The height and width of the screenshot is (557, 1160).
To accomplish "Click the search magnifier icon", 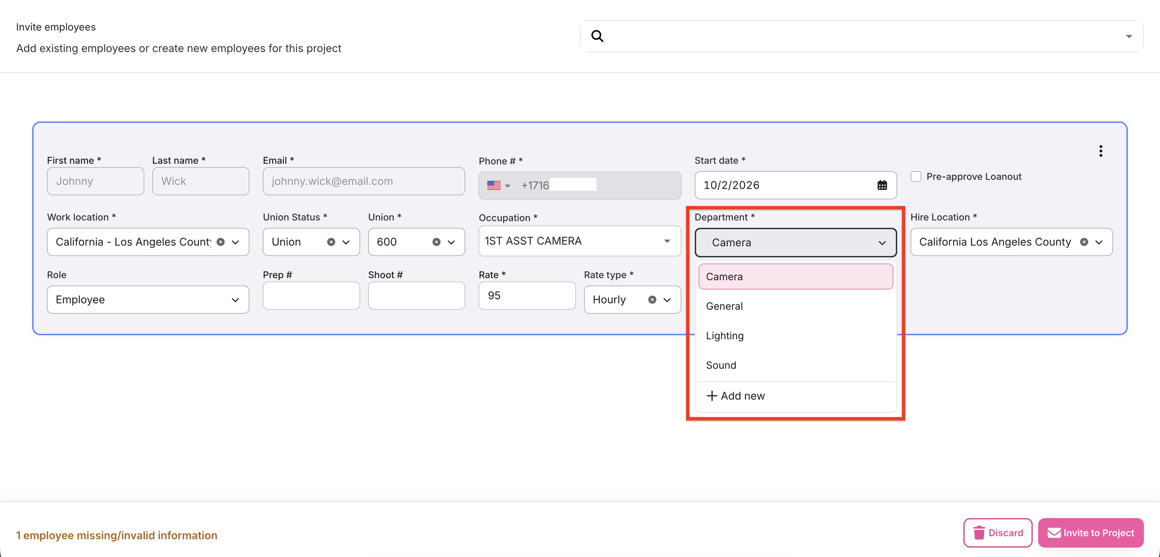I will tap(597, 36).
